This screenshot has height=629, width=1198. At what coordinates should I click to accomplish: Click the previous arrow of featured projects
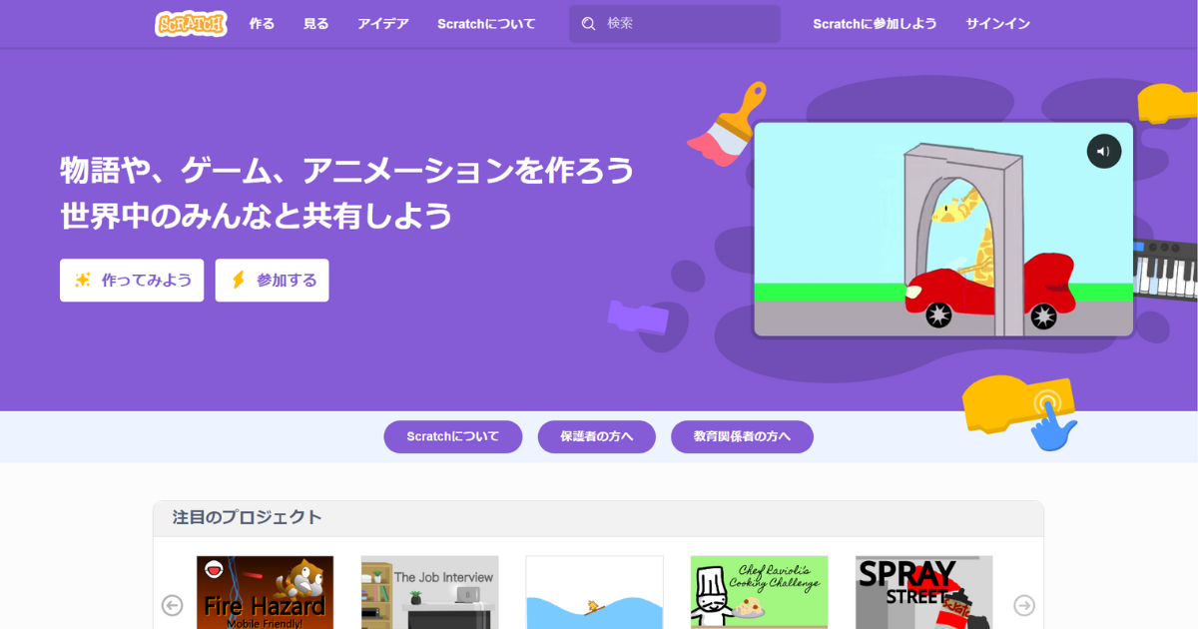pyautogui.click(x=173, y=605)
